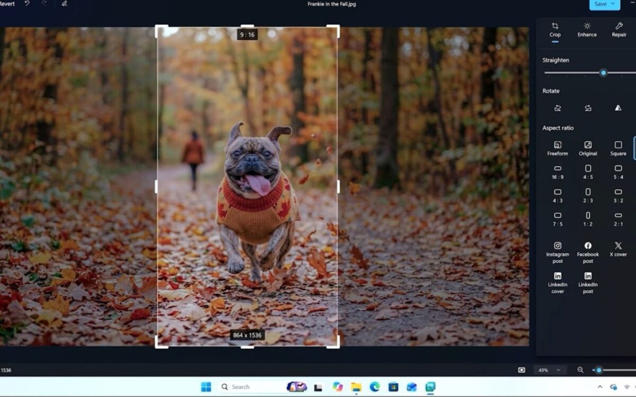The image size is (636, 397).
Task: Flip the image horizontally
Action: [618, 108]
